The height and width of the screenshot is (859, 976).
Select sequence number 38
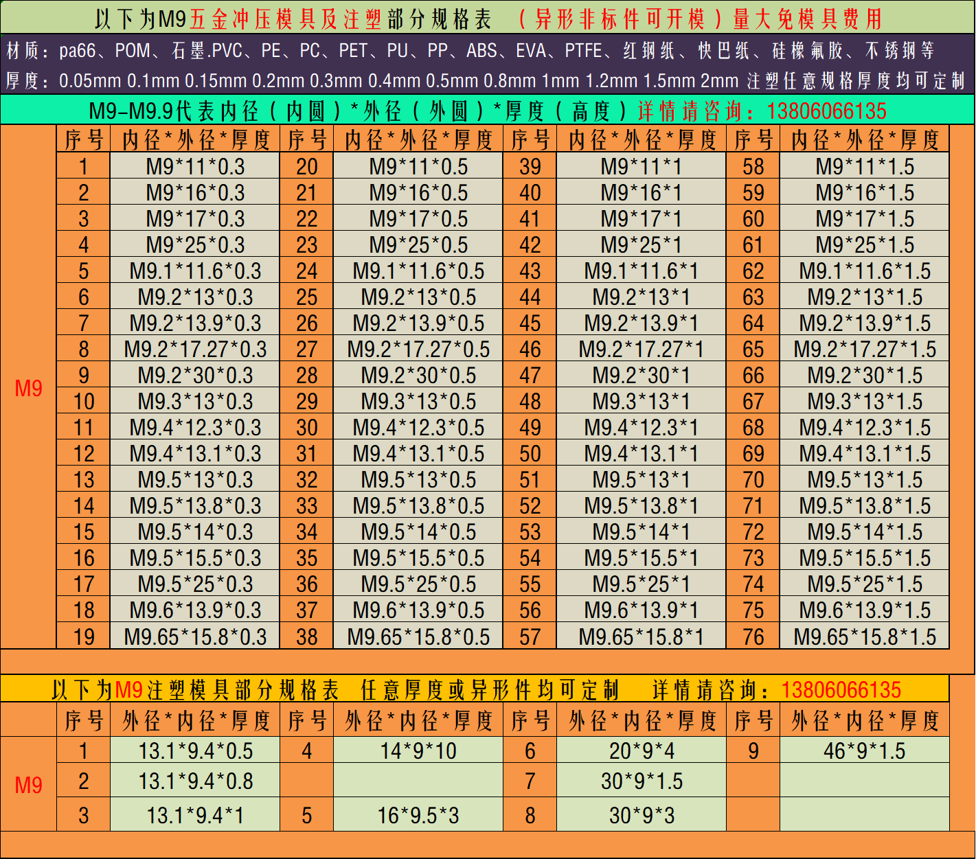click(306, 636)
